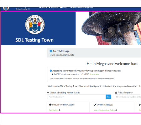This screenshot has height=125, width=141.
Task: Click the New Jersey state seal image
Action: tap(35, 24)
